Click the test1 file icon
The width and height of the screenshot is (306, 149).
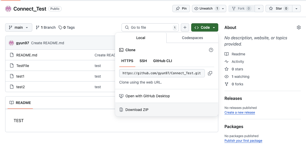point(12,76)
